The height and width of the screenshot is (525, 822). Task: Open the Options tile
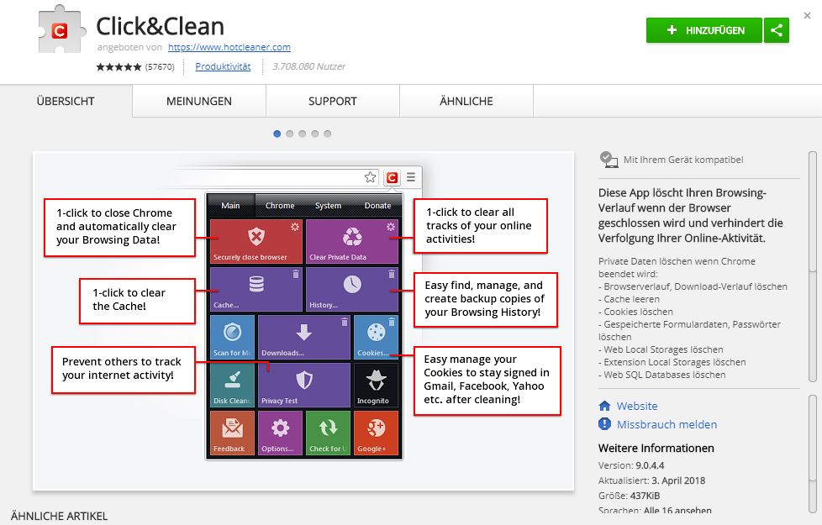[x=280, y=433]
